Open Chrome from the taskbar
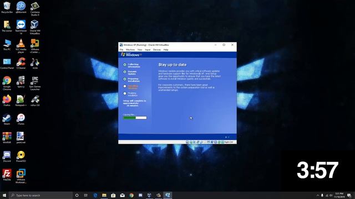Image resolution: width=355 pixels, height=199 pixels. [x=131, y=195]
